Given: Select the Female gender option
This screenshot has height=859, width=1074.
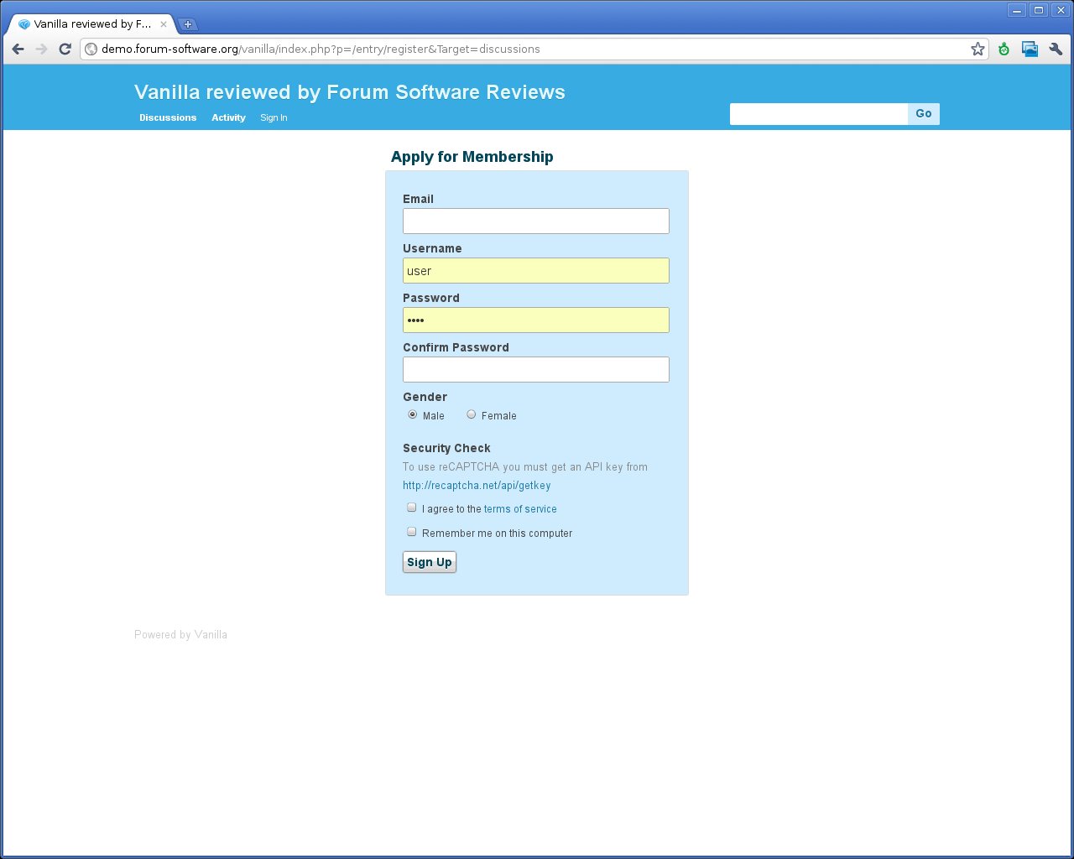Looking at the screenshot, I should [472, 414].
